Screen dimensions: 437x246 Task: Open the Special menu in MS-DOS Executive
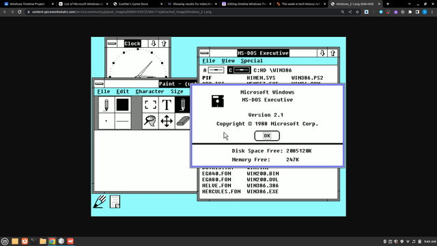click(252, 61)
